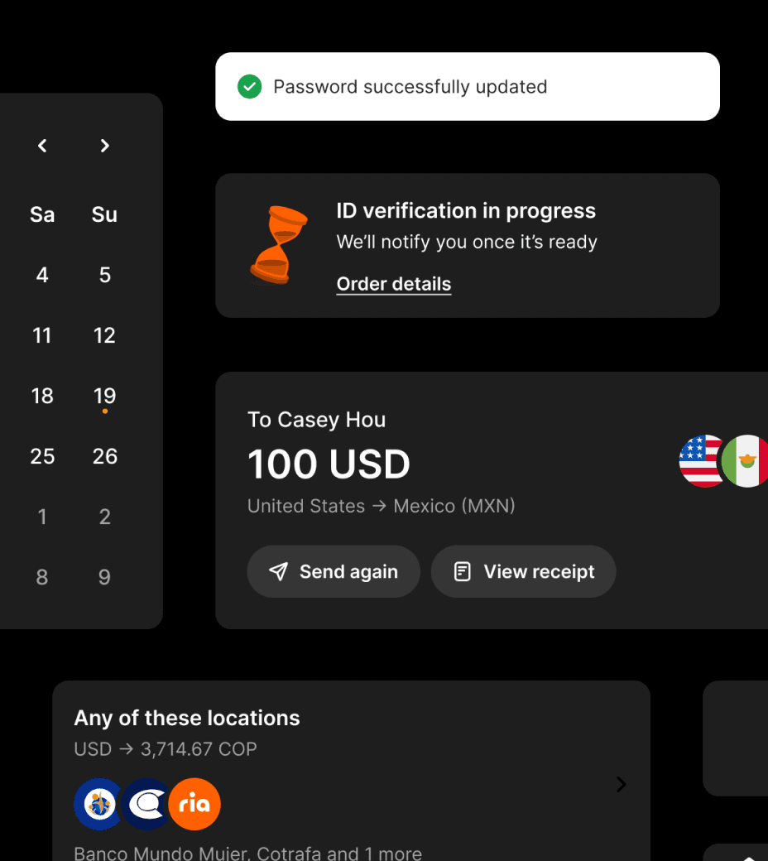Click the Banco Mundo Mujer logo
This screenshot has height=861, width=768.
pyautogui.click(x=98, y=804)
